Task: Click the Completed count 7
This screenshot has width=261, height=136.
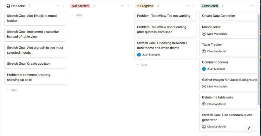Action: 223,6
